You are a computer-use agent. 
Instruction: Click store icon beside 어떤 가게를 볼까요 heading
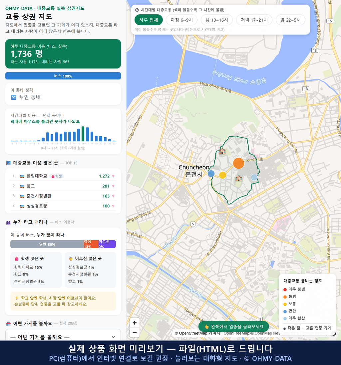click(x=8, y=323)
